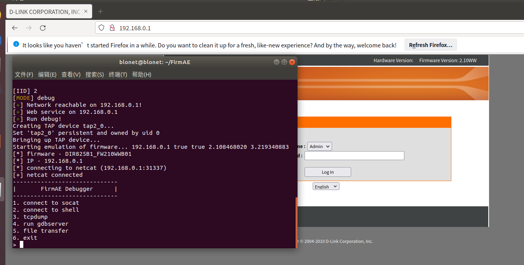Click the '[MODE] debug' terminal line
The width and height of the screenshot is (524, 265).
pos(34,98)
